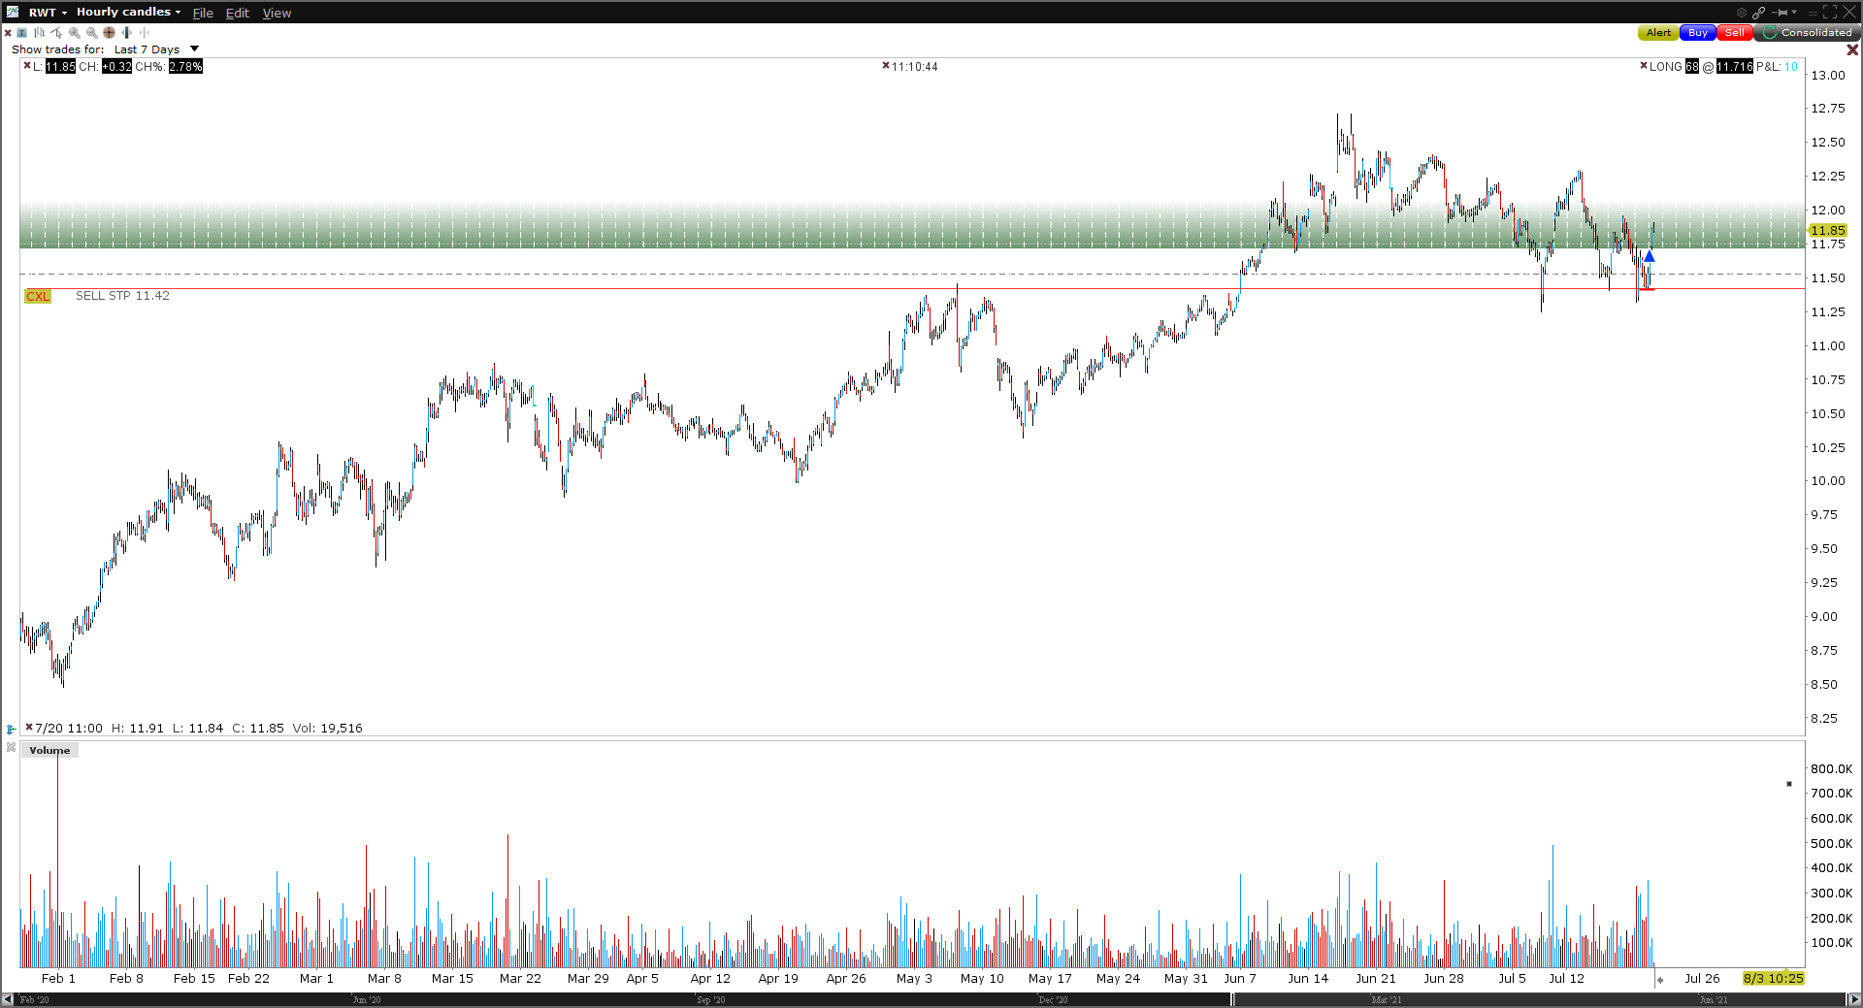Open the RWT symbol dropdown
This screenshot has height=1008, width=1863.
(48, 12)
